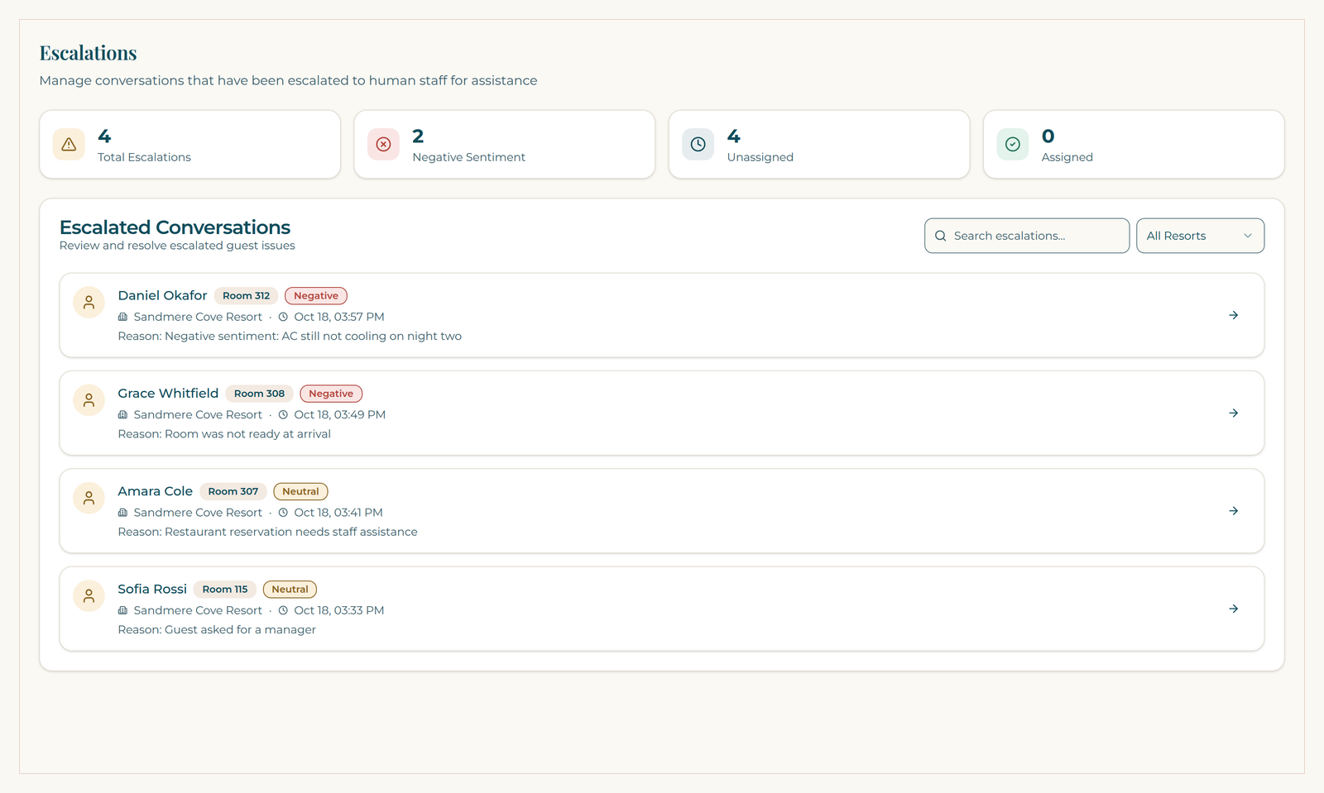Screen dimensions: 1324x793
Task: Click the Unassigned clock icon
Action: (x=698, y=144)
